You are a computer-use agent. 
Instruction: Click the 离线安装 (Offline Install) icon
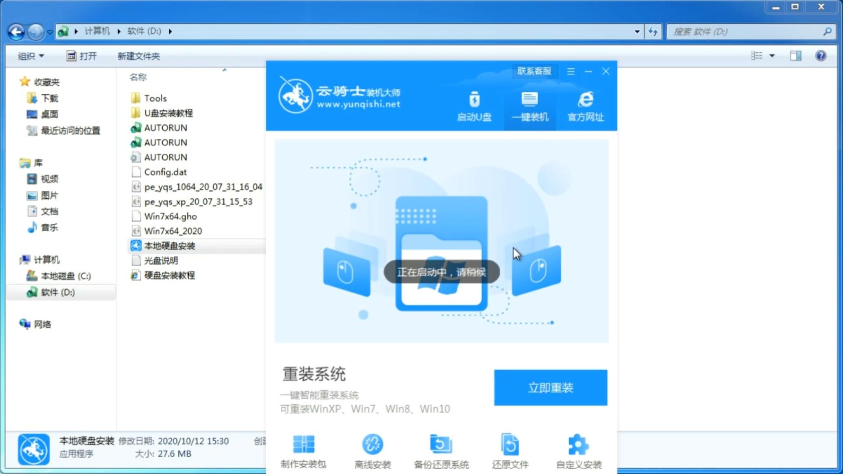click(x=371, y=452)
